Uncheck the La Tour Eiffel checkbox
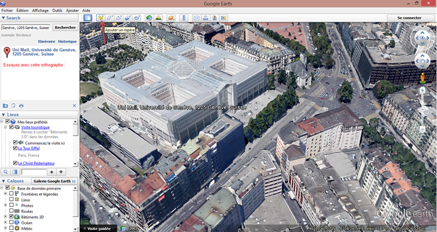Screen dimensions: 437x232 (x=15, y=148)
